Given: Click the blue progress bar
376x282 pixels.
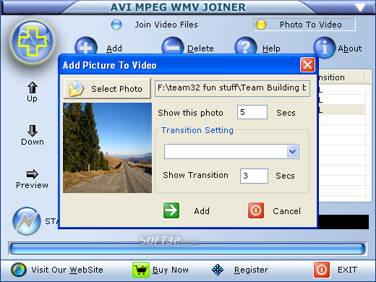Looking at the screenshot, I should 187,248.
